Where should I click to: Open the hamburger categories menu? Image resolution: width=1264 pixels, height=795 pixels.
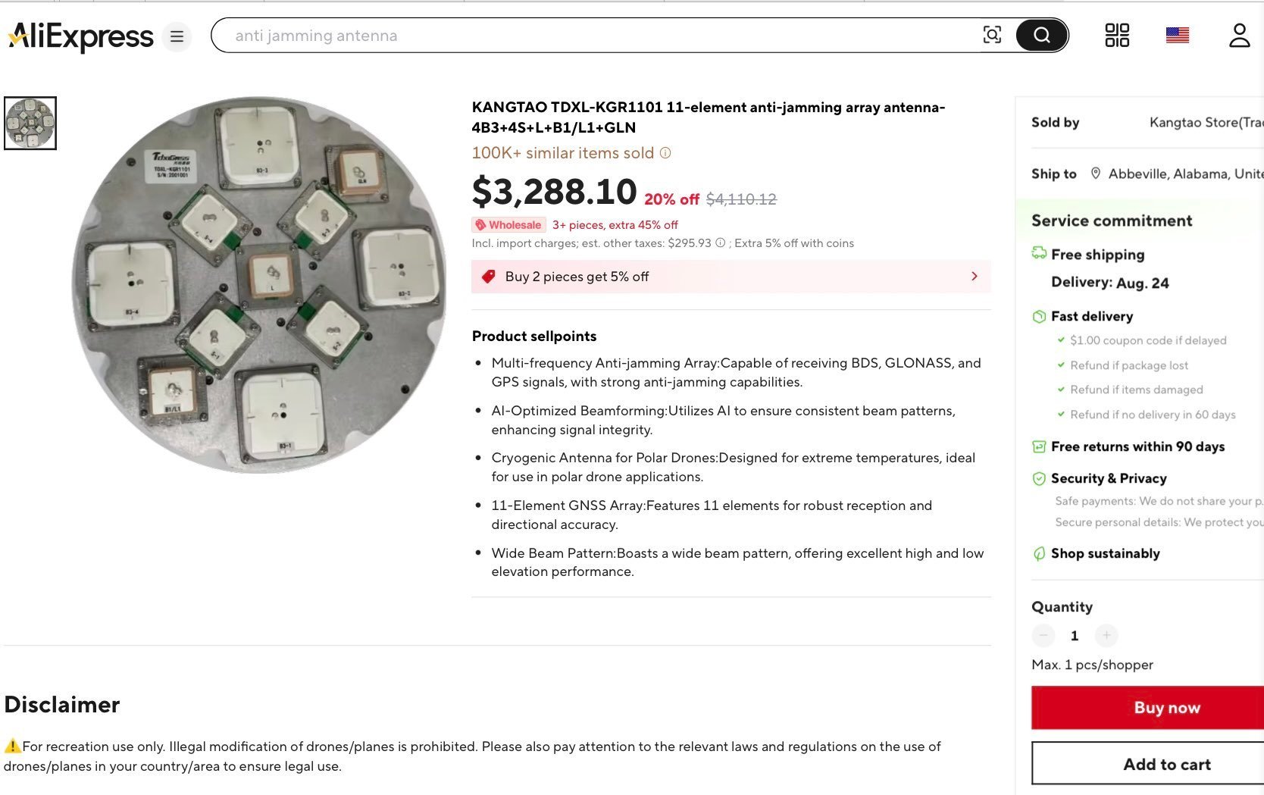pos(177,36)
